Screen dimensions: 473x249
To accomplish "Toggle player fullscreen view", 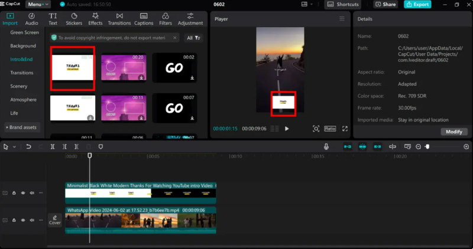I will click(x=345, y=128).
